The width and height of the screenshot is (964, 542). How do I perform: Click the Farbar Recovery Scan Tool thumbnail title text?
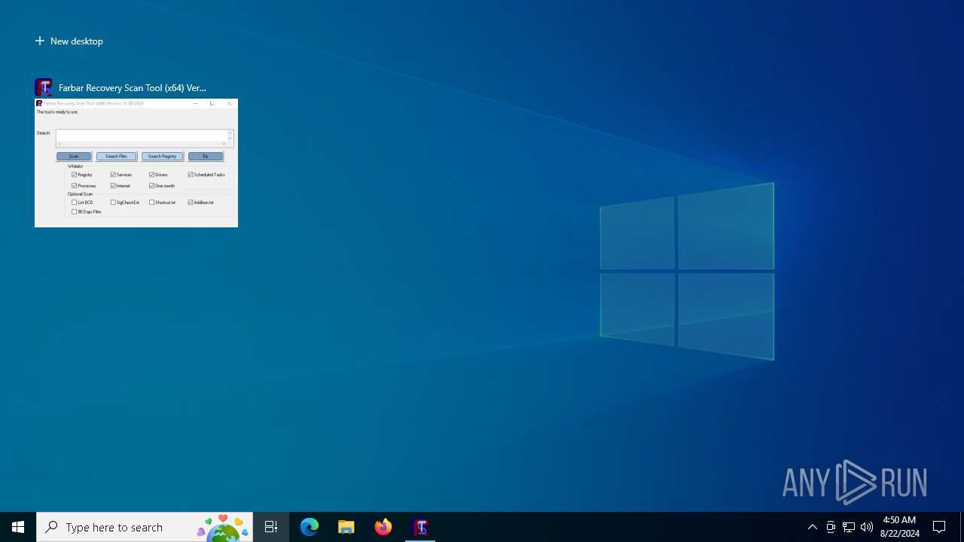point(133,88)
